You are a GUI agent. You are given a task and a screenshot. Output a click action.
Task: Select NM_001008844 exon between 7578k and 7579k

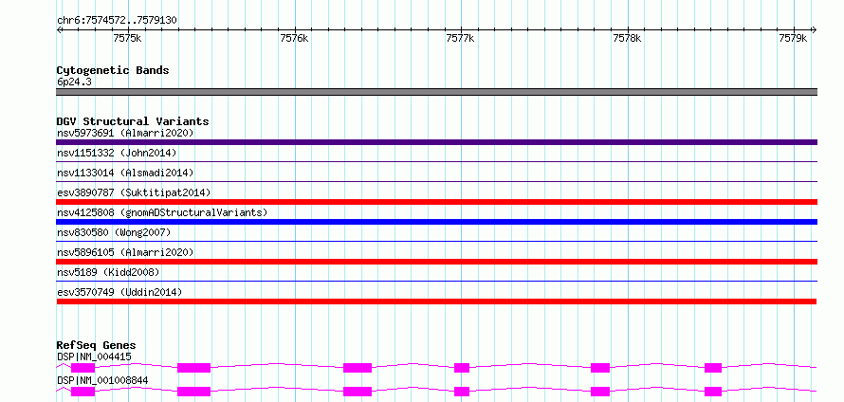tap(713, 392)
